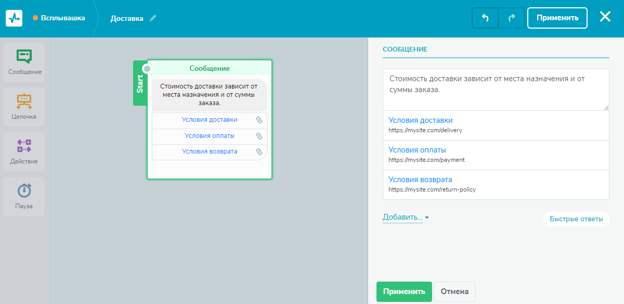
Task: Click the app logo pulse icon
Action: (x=14, y=18)
